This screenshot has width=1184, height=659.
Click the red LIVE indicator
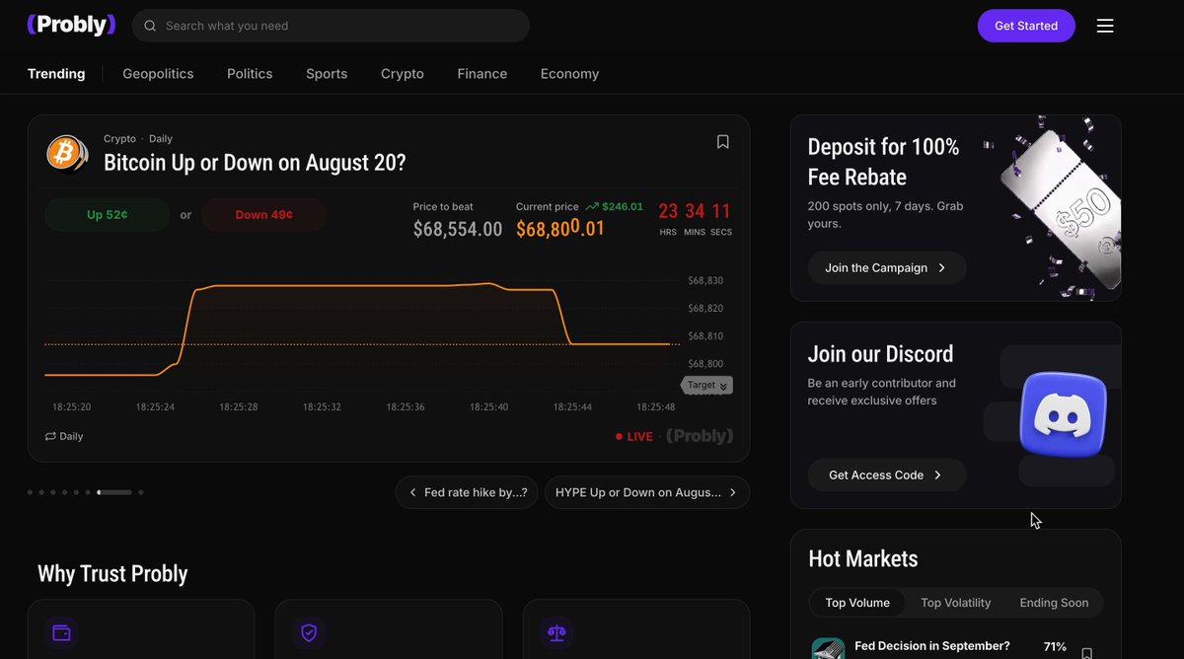(633, 436)
